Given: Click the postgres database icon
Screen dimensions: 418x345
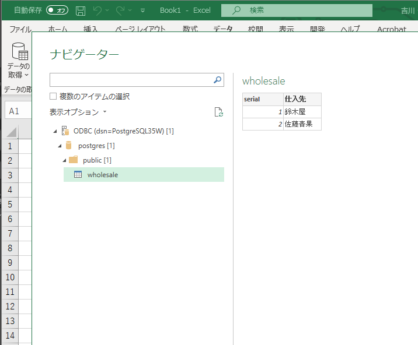Looking at the screenshot, I should 69,146.
